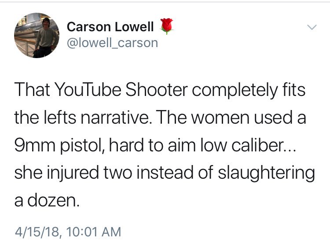The image size is (330, 250).
Task: Click the word 'YouTube' in the tweet
Action: coord(88,89)
